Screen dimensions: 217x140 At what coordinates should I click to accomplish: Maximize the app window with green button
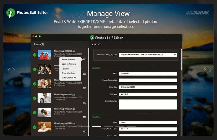point(40,36)
